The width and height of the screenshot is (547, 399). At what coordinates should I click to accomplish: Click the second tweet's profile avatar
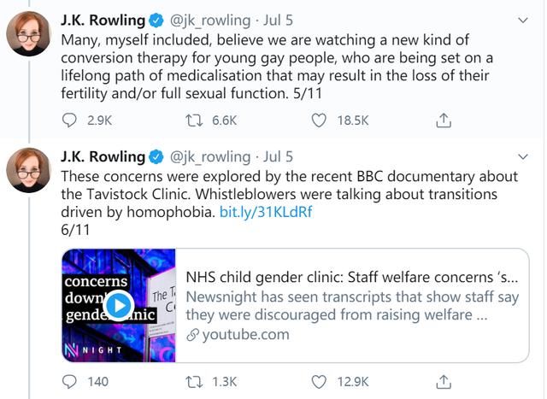point(27,169)
